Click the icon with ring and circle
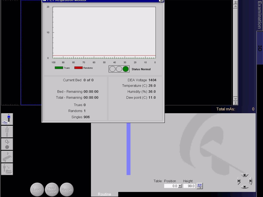The image size is (263, 197). [7, 144]
